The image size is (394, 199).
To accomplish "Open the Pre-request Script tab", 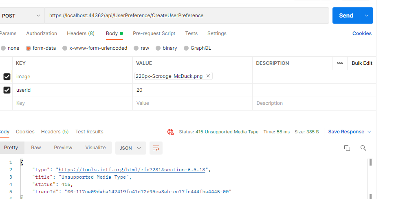I will click(x=154, y=33).
